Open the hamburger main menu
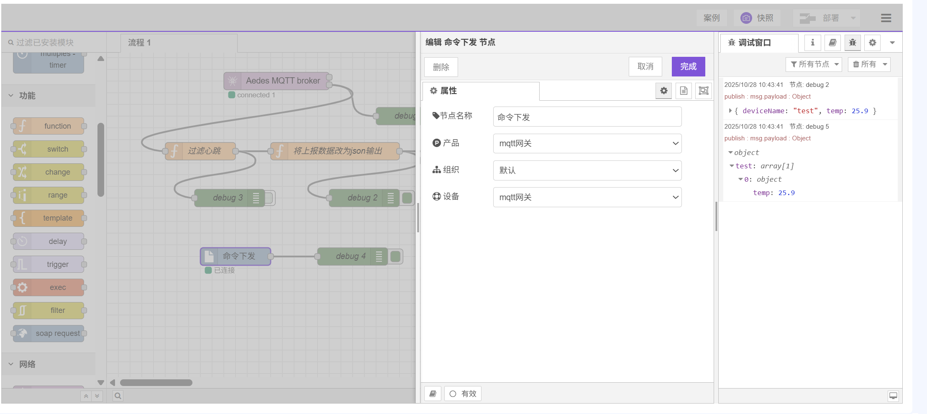927x414 pixels. click(x=886, y=18)
